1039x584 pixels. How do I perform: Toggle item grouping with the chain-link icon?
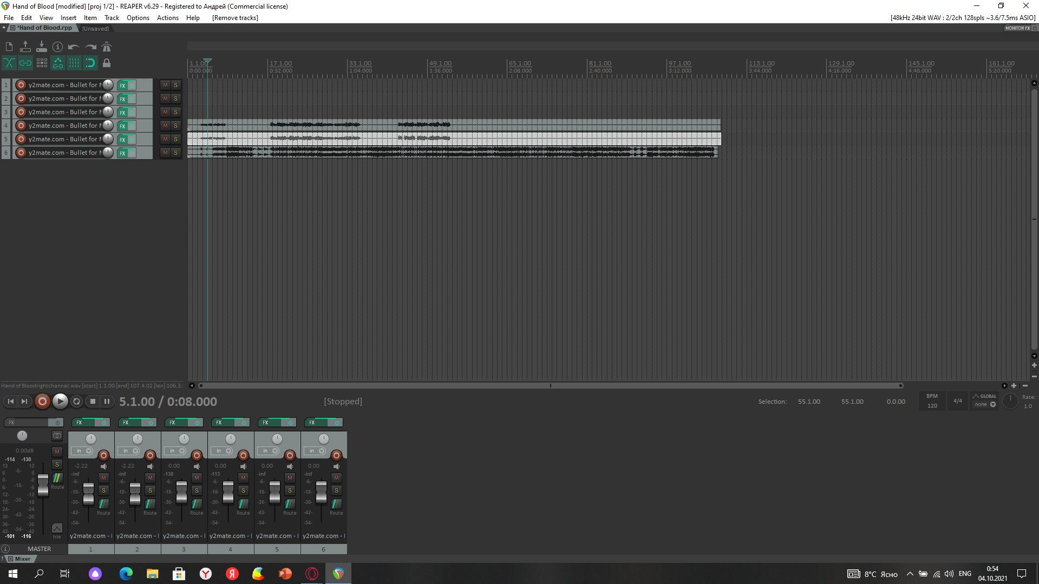25,63
